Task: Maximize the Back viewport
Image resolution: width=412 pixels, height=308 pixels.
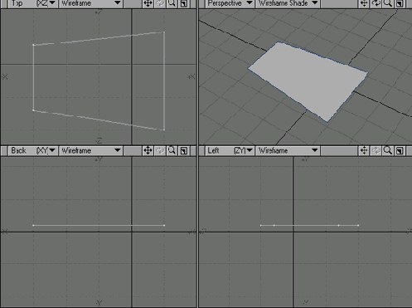Action: tap(184, 150)
